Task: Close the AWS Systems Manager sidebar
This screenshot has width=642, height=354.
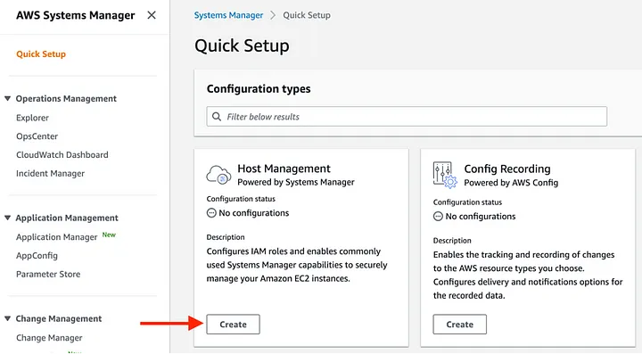Action: tap(152, 15)
